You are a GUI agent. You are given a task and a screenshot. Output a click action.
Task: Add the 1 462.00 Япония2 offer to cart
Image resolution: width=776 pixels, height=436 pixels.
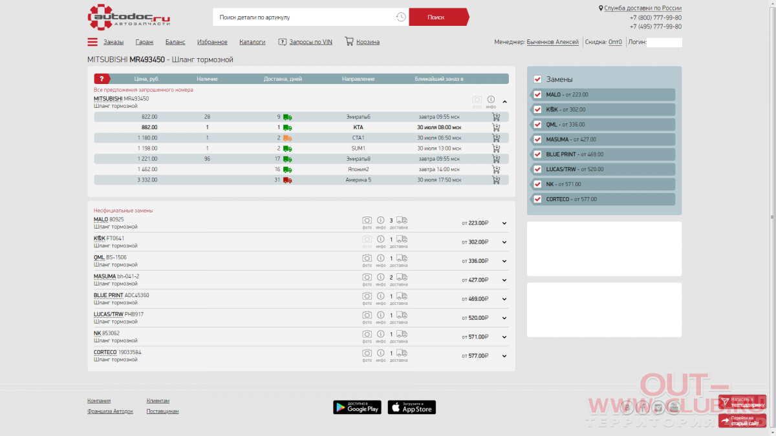point(496,169)
